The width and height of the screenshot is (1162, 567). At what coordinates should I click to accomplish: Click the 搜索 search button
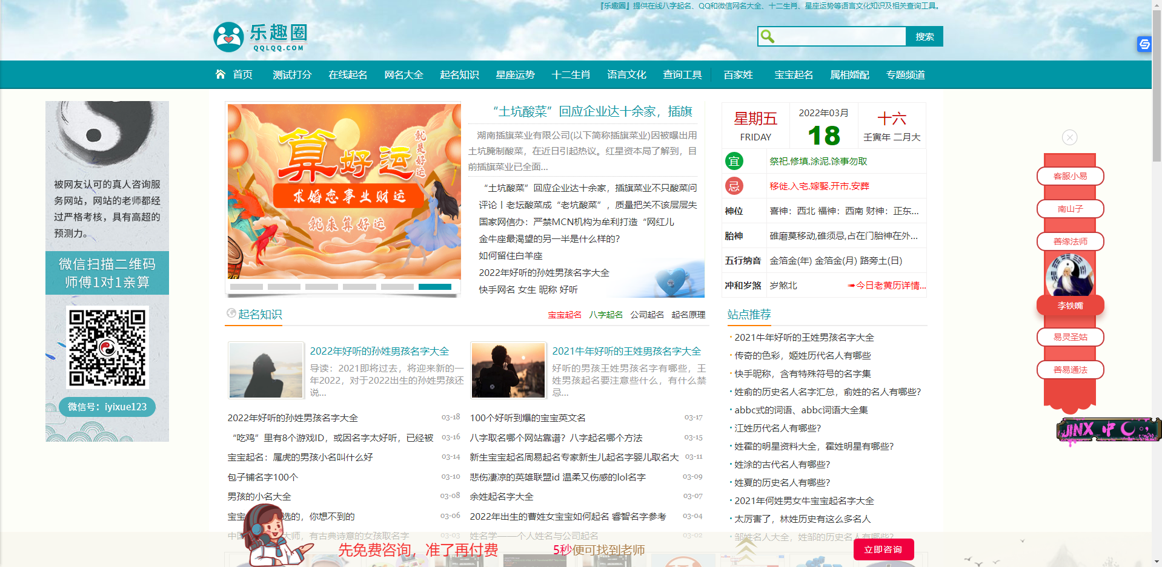pyautogui.click(x=925, y=36)
